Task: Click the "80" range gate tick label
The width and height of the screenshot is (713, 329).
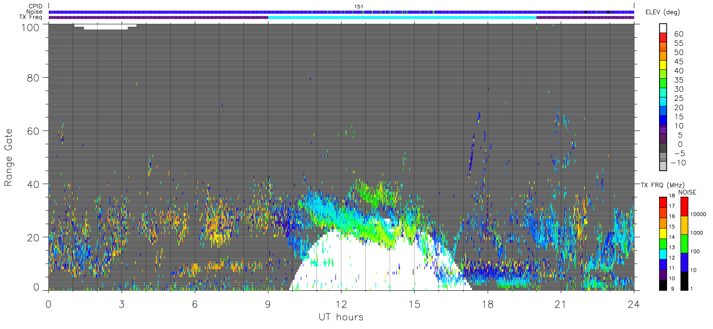Action: pyautogui.click(x=33, y=77)
